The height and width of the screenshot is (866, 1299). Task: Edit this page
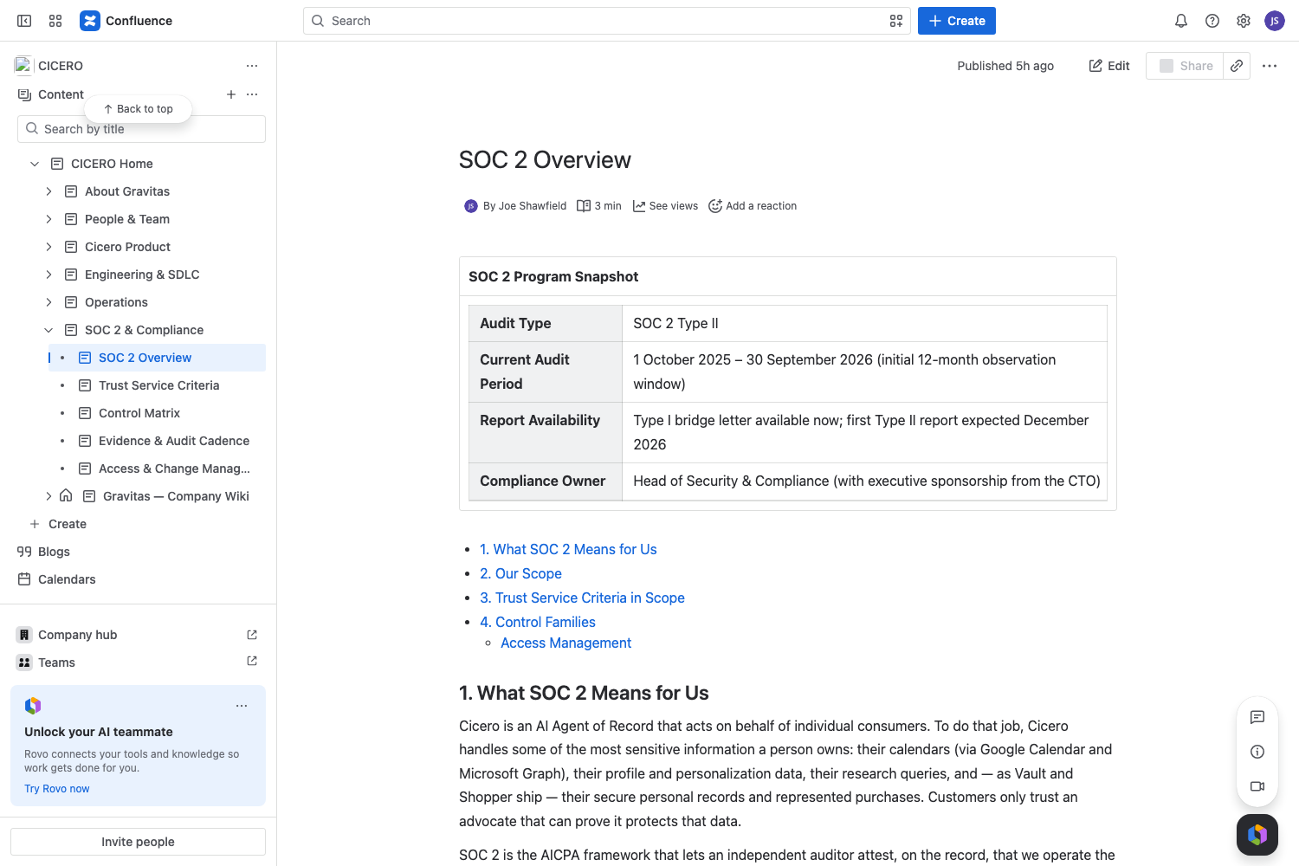coord(1109,66)
